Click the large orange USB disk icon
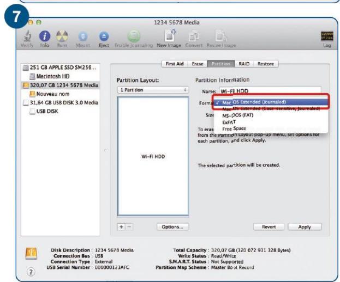340x282 pixels. click(x=31, y=254)
